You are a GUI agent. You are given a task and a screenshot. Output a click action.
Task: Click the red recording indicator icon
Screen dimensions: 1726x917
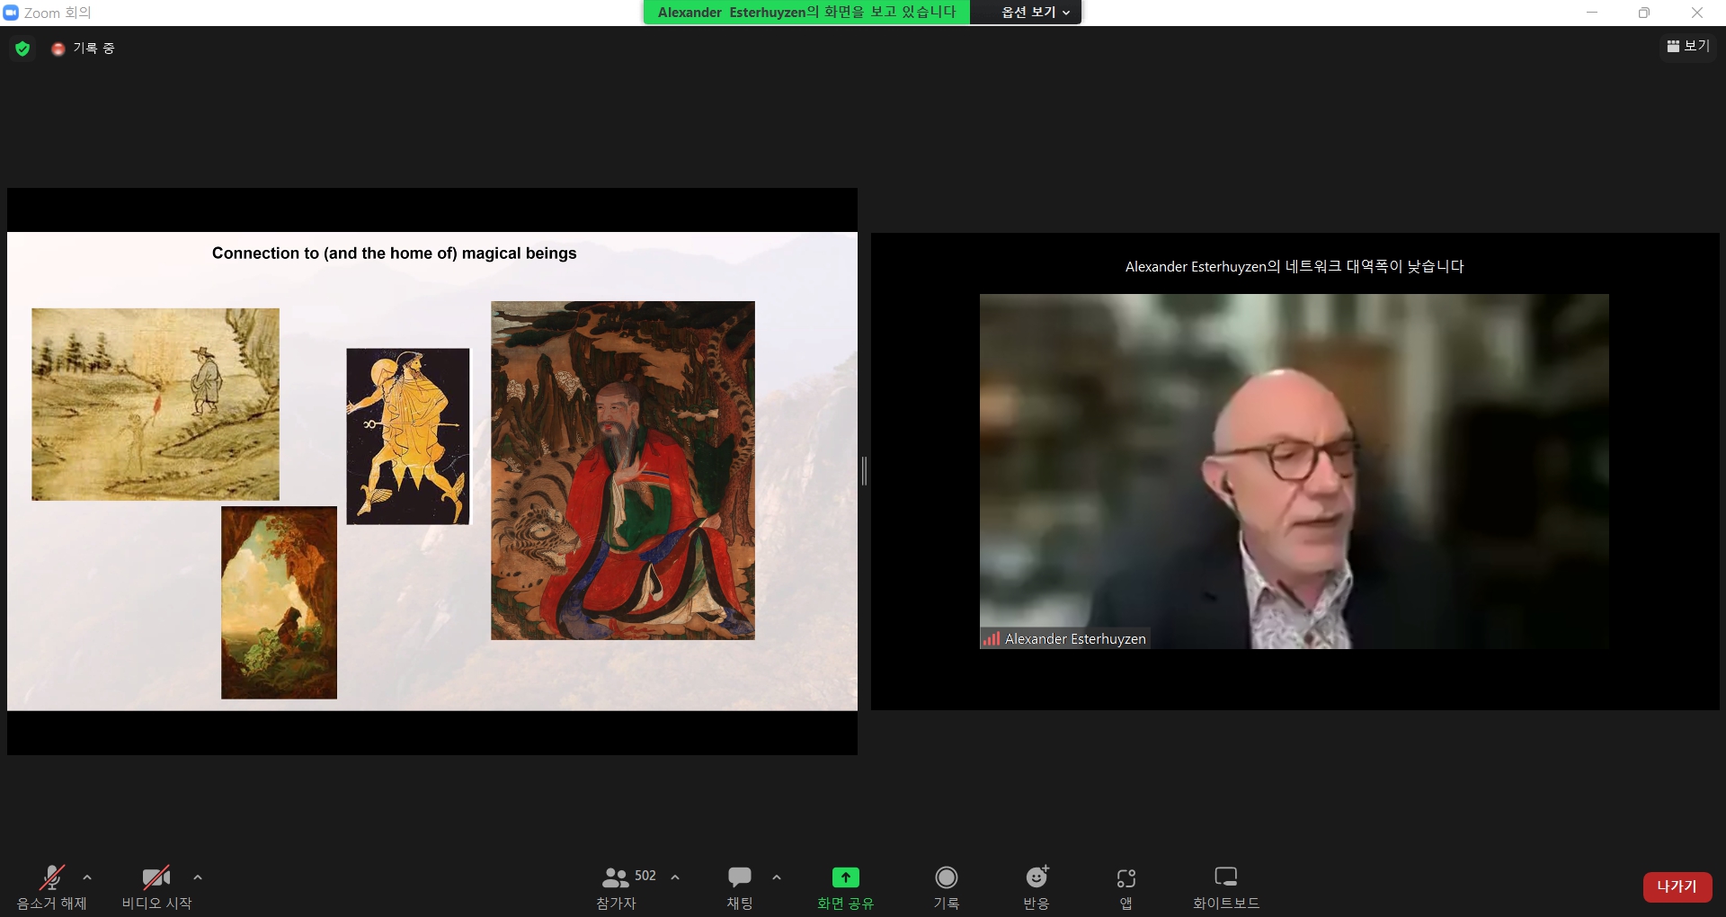[58, 49]
